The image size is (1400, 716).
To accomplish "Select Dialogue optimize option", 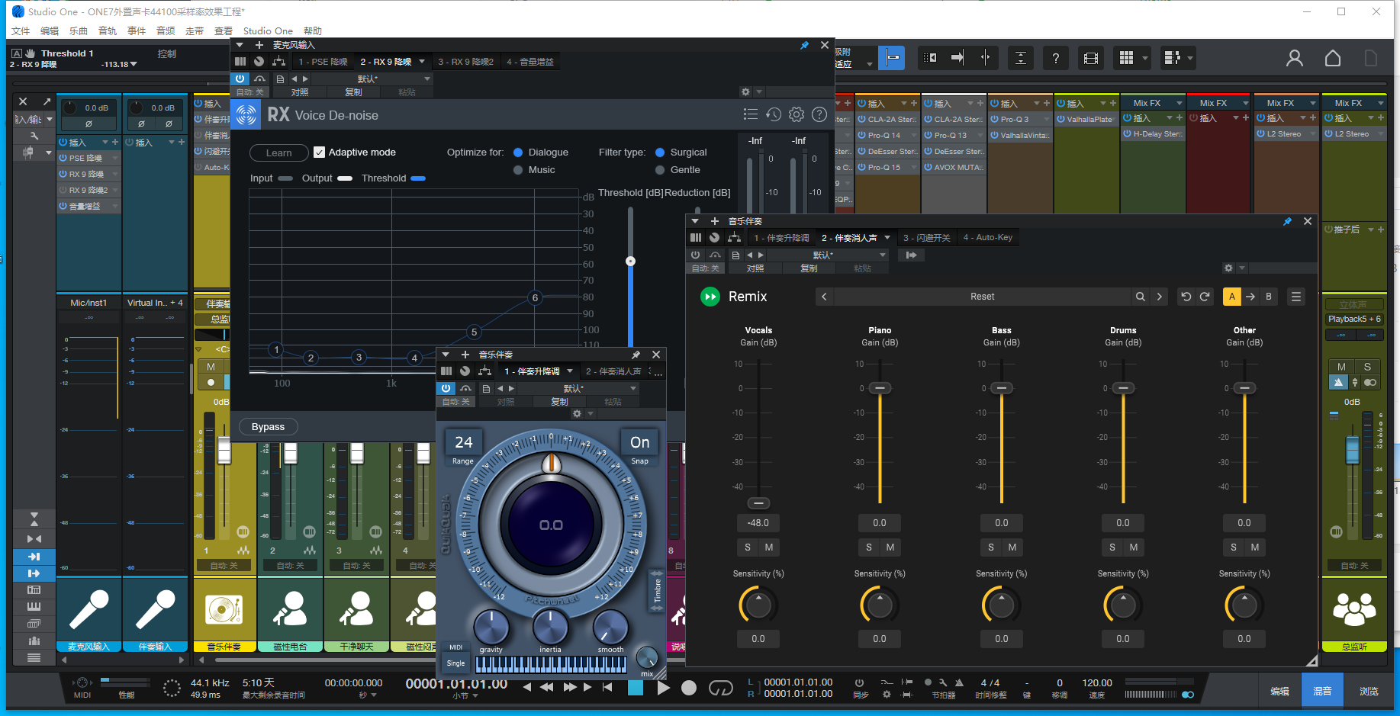I will tap(518, 153).
